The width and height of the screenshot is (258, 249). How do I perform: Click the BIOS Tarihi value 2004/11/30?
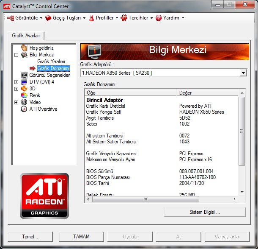pyautogui.click(x=192, y=183)
